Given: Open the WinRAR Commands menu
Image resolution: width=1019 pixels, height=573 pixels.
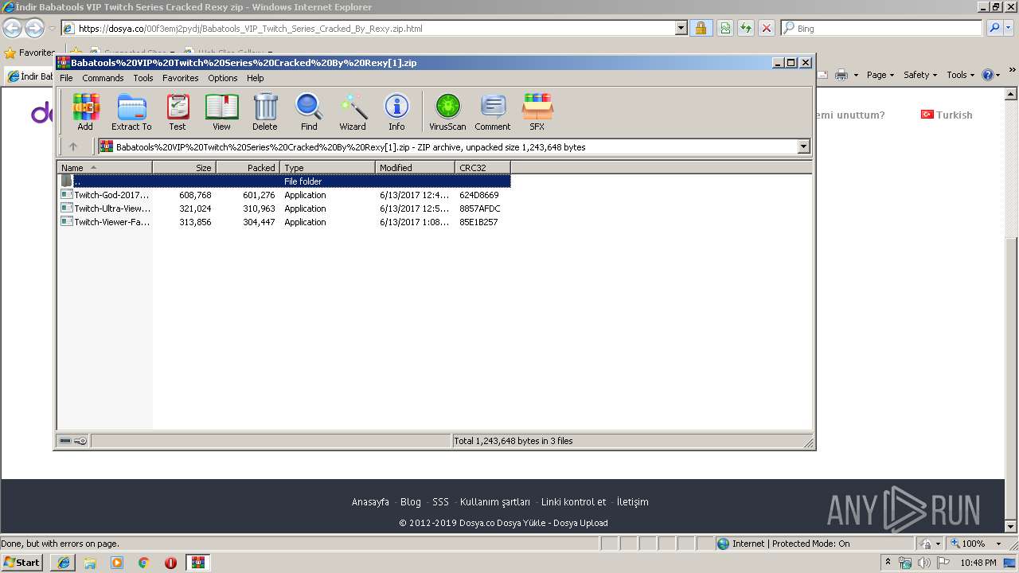Looking at the screenshot, I should tap(103, 78).
